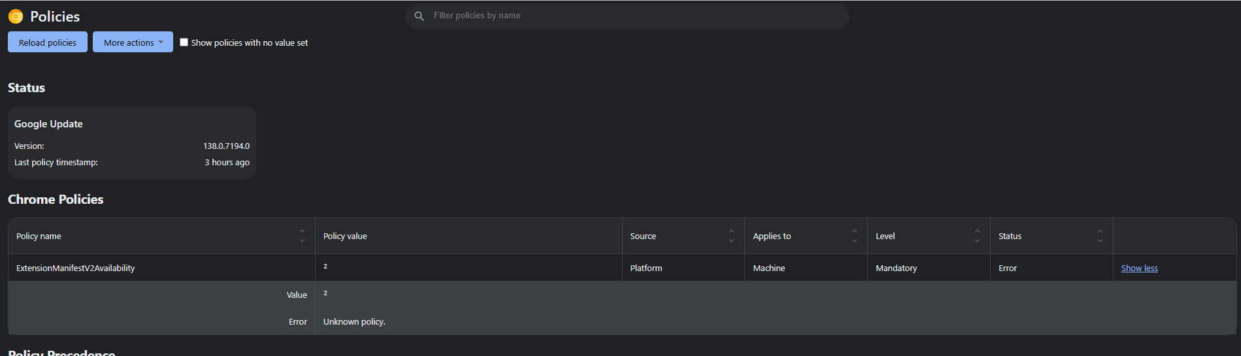
Task: Click the Chrome Policies heading
Action: tap(56, 199)
